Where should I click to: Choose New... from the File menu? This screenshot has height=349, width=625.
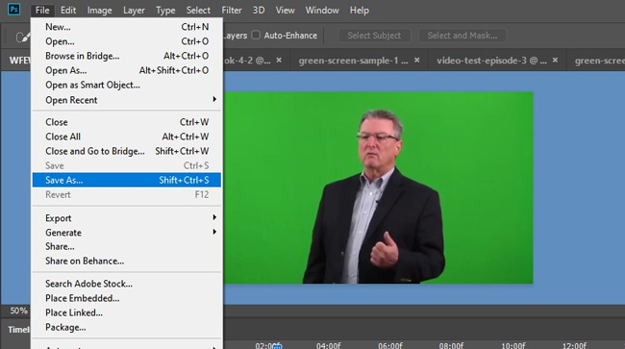126,27
